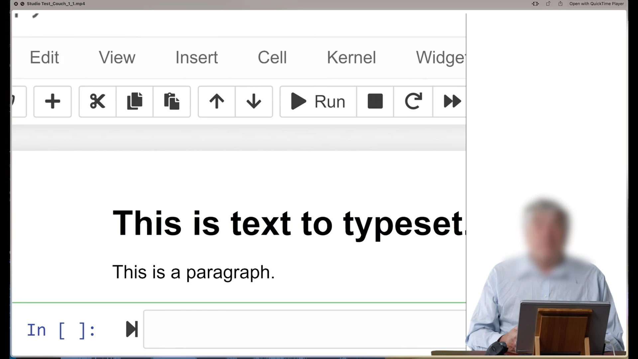Screen dimensions: 638x359
Task: Copy selected cells using the copy icon
Action: [135, 101]
